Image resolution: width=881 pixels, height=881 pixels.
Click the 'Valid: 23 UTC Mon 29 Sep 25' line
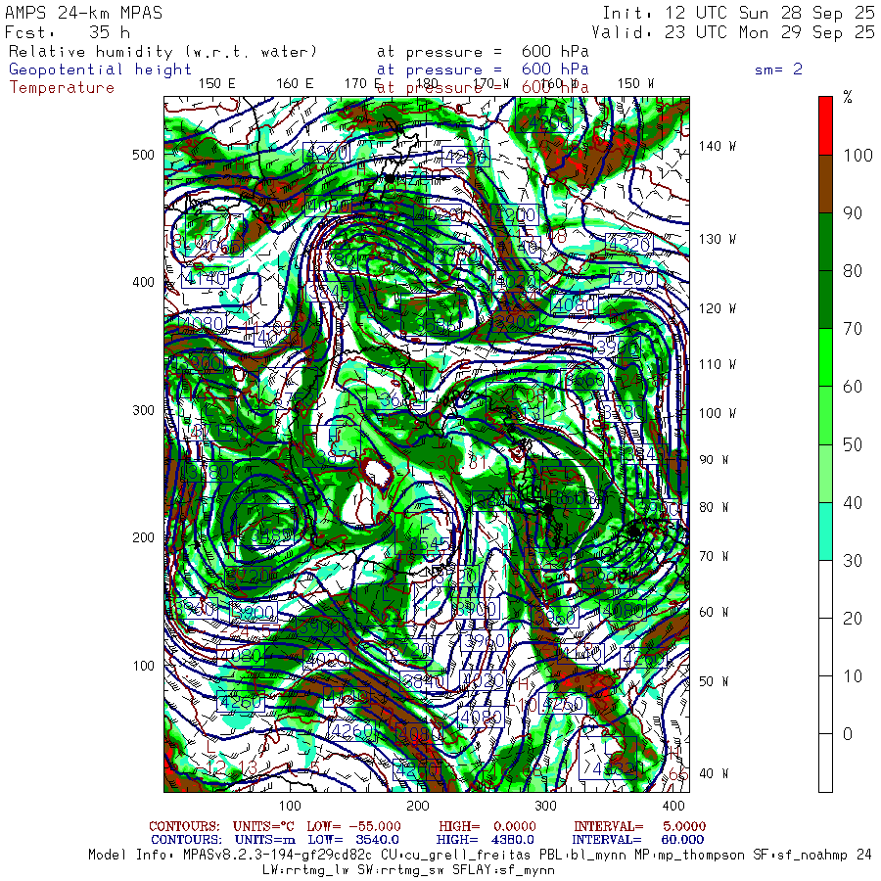pyautogui.click(x=733, y=32)
